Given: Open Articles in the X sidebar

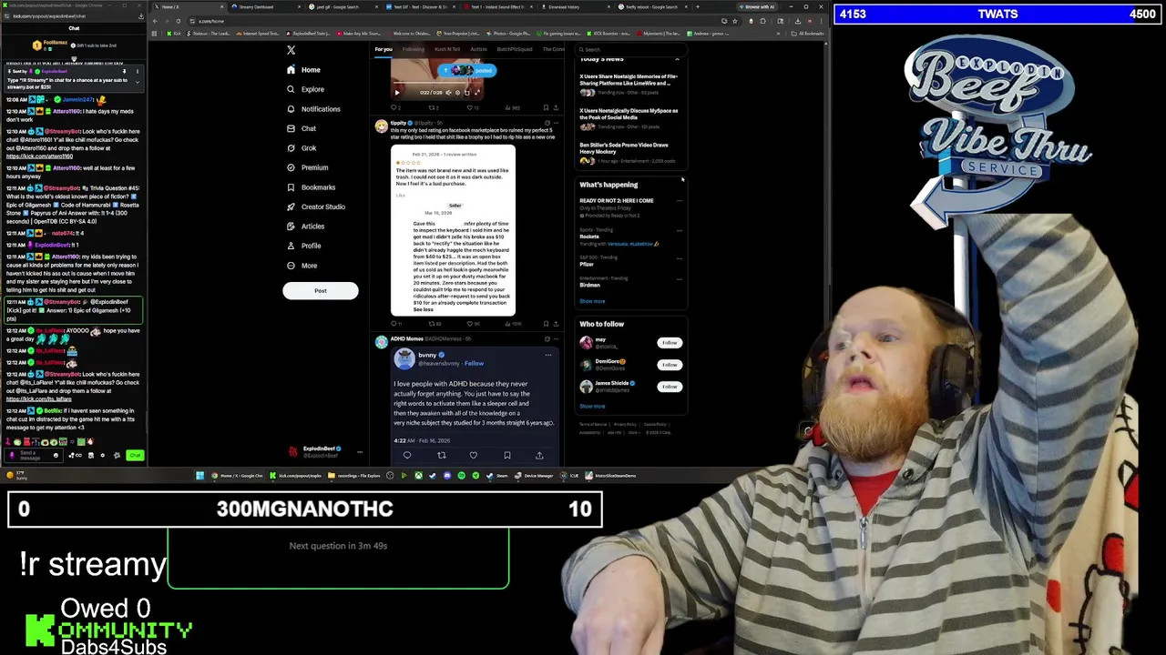Looking at the screenshot, I should click(x=305, y=227).
